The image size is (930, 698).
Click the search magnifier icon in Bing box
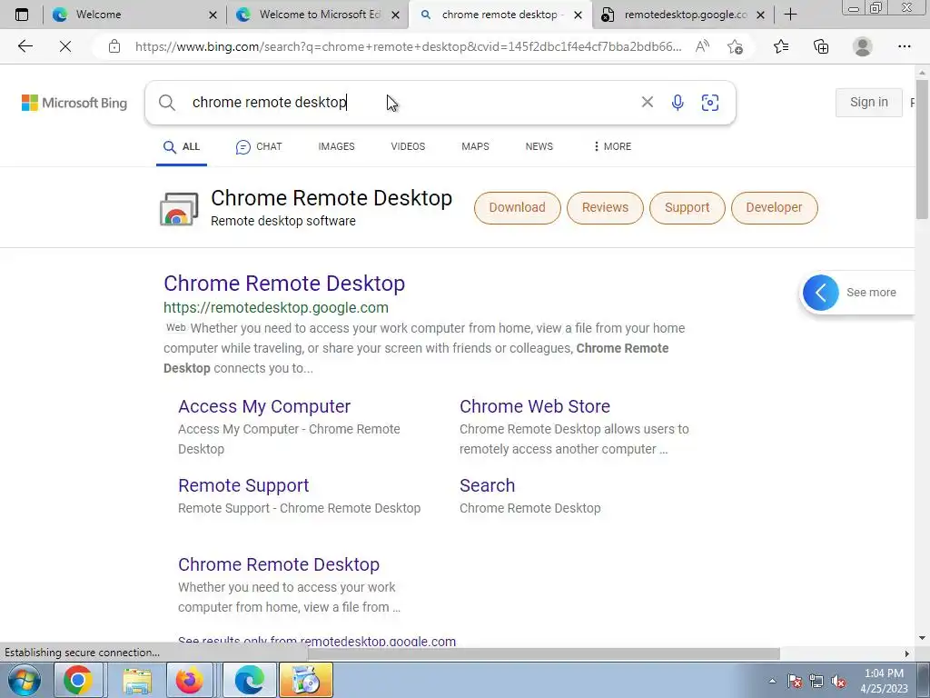167,103
